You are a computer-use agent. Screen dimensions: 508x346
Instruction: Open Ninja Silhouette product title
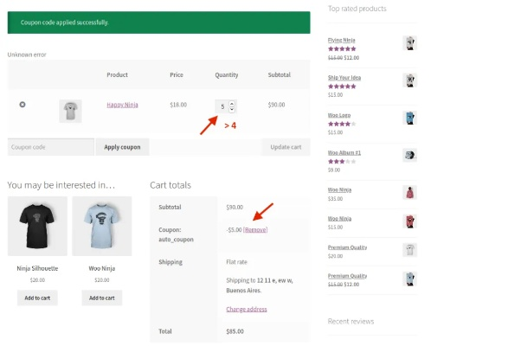(37, 268)
